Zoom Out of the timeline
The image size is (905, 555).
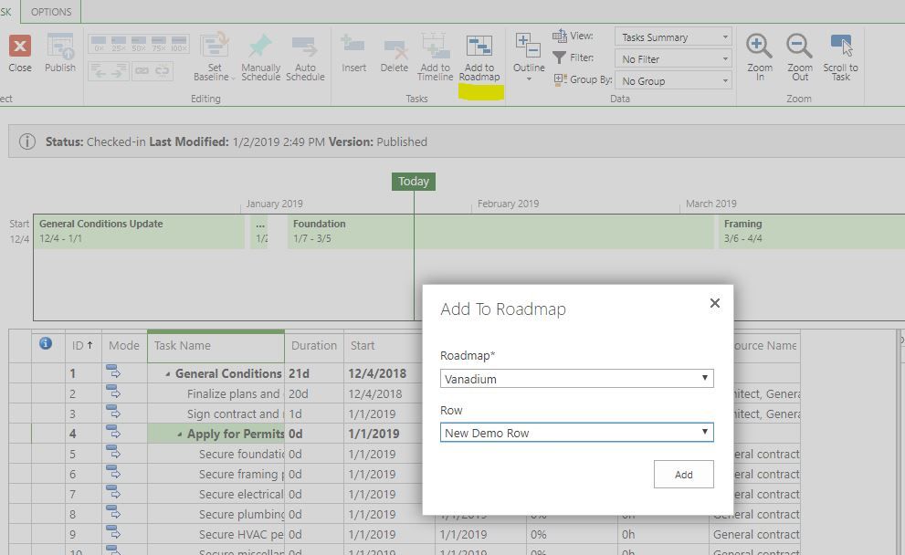coord(800,57)
